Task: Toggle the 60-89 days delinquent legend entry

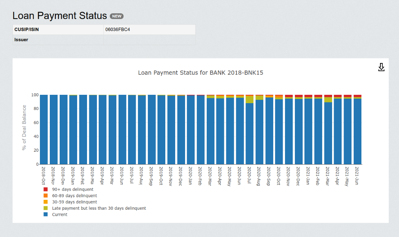Action: tap(74, 196)
